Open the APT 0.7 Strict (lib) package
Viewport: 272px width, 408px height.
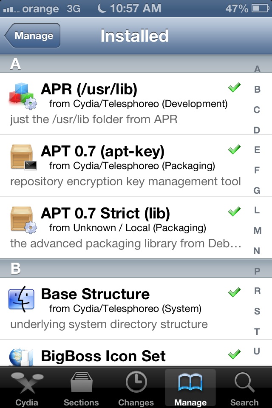[136, 228]
